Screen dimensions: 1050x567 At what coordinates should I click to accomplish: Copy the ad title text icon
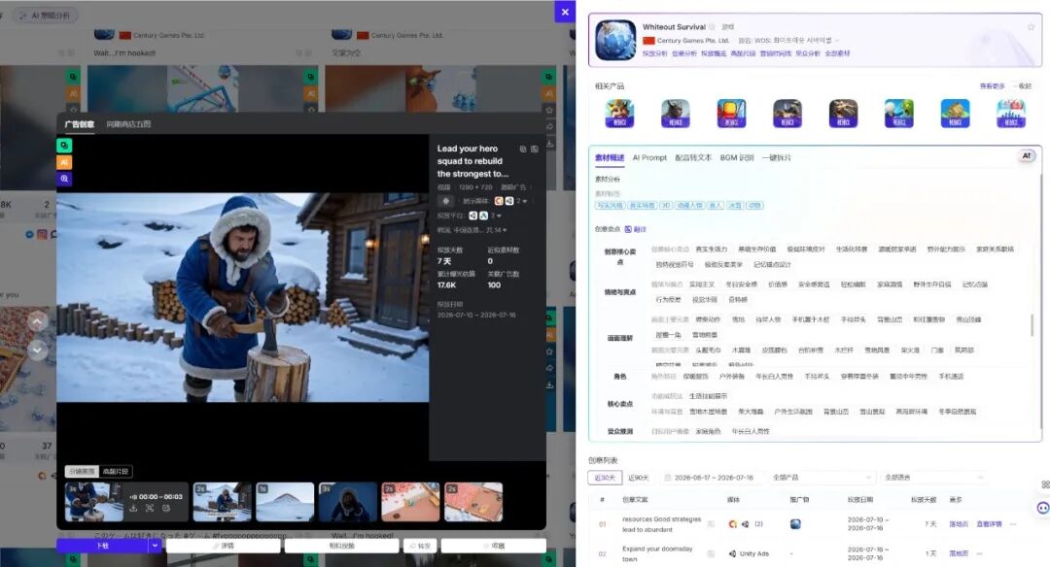coord(523,150)
